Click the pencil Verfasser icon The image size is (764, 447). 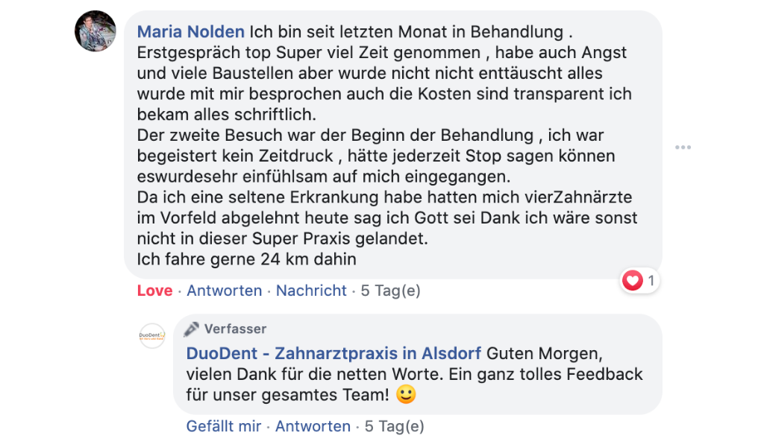pos(192,329)
